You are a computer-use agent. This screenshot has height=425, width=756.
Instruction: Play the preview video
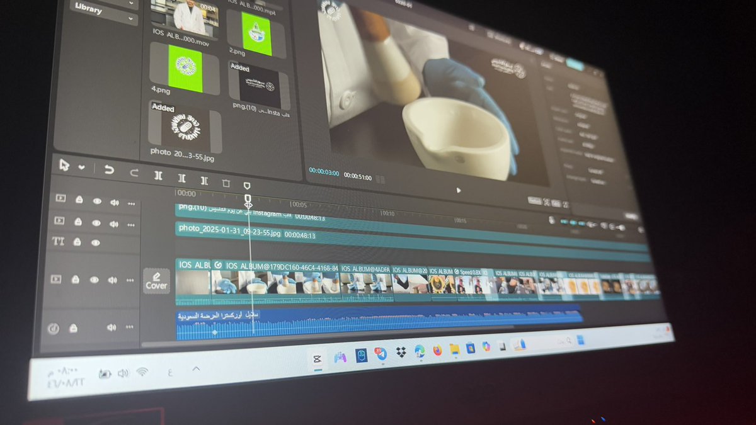click(459, 190)
